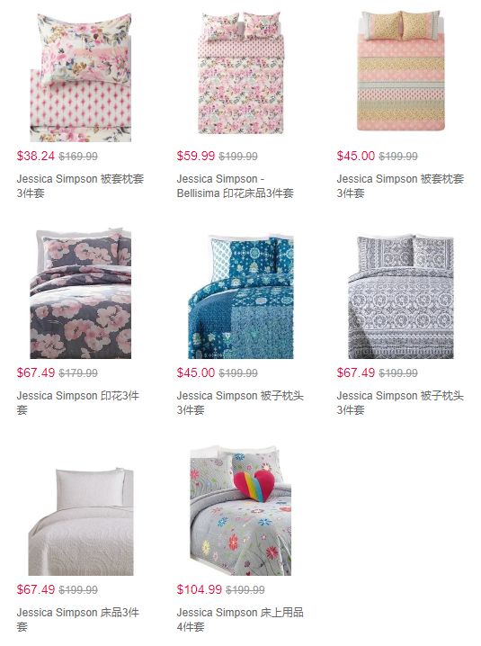Open the gray floral bedding with heart pillow
This screenshot has height=646, width=481.
(x=241, y=511)
